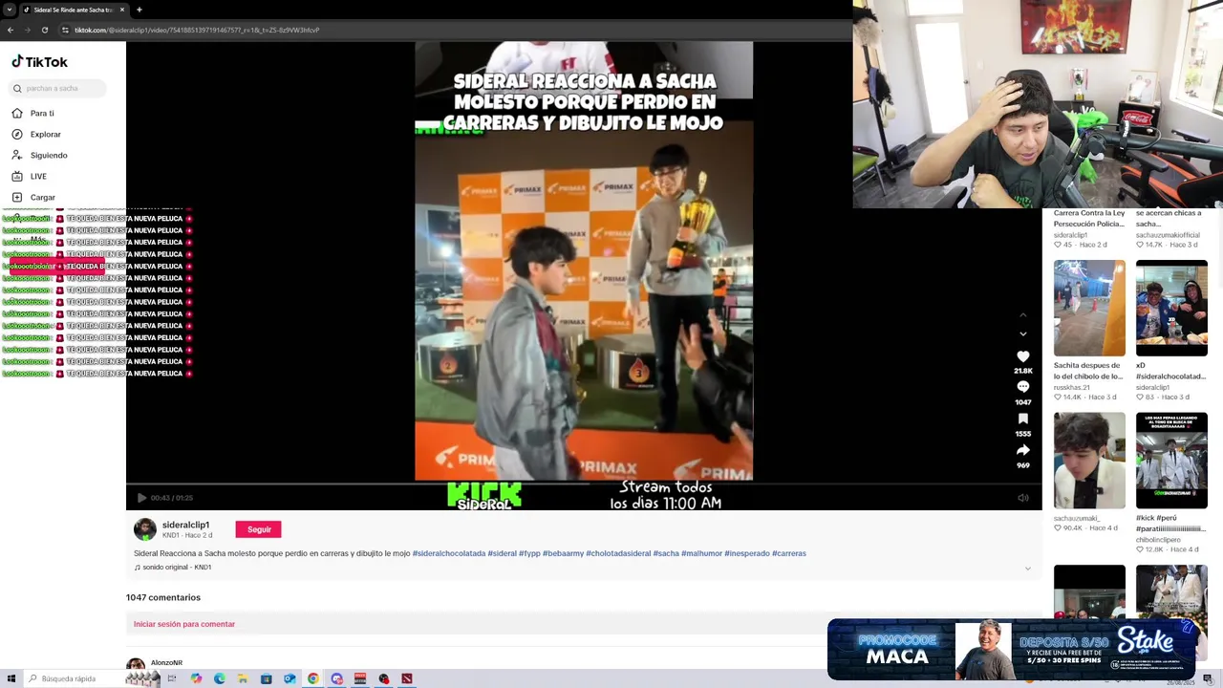Click the TikTok logo
The height and width of the screenshot is (688, 1223).
(39, 62)
